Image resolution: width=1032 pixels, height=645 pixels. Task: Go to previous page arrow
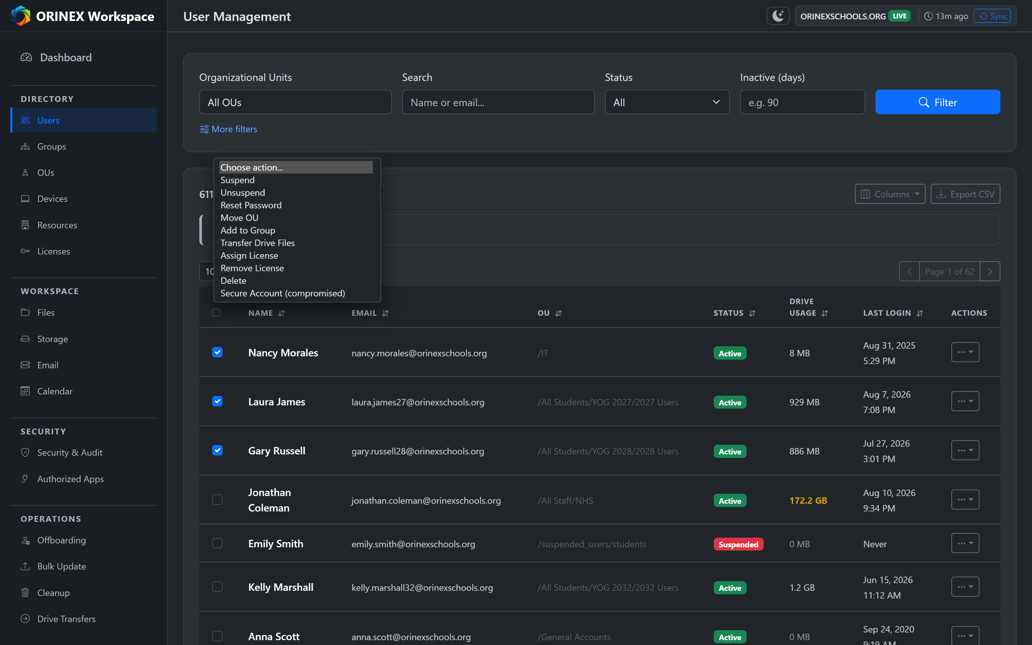pos(909,272)
